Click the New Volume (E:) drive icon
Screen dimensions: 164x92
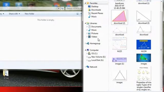click(x=89, y=57)
